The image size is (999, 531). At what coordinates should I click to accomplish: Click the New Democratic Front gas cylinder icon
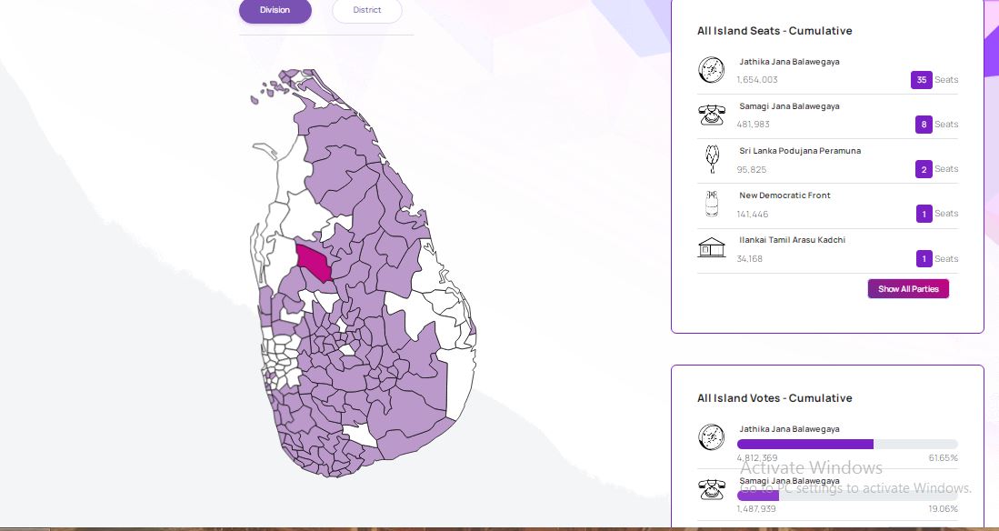(711, 204)
